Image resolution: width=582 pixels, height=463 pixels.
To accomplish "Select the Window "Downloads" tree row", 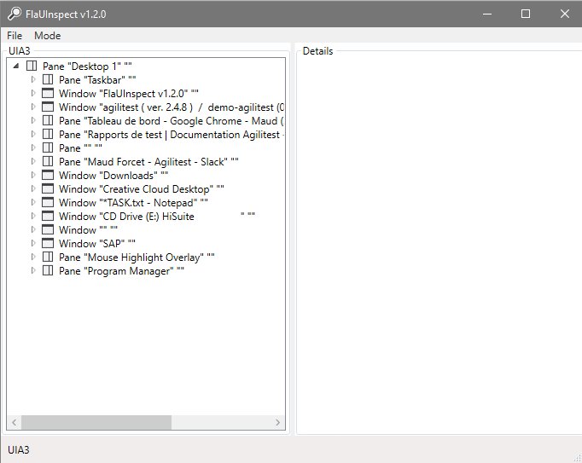I will [113, 175].
